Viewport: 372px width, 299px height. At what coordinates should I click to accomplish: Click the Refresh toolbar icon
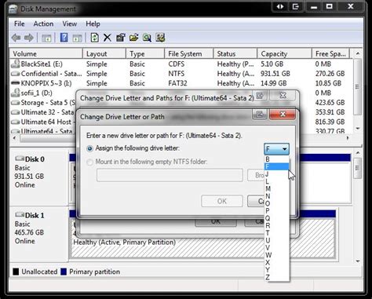(x=94, y=38)
